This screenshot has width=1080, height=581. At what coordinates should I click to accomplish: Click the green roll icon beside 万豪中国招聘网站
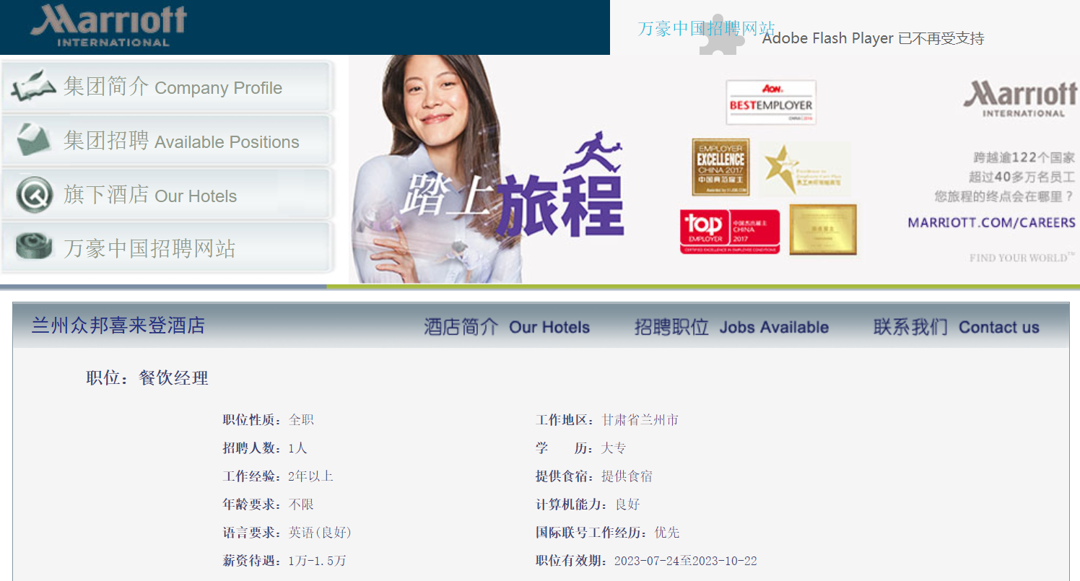click(x=34, y=247)
